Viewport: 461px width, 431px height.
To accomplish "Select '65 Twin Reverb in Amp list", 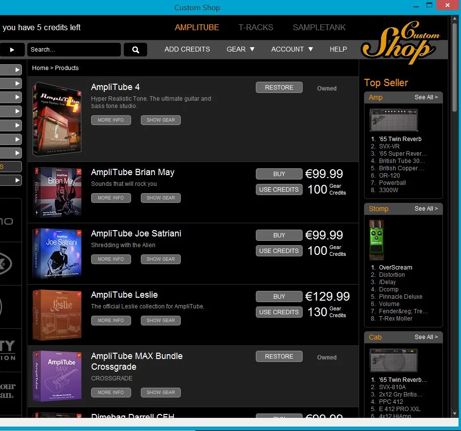I will click(400, 139).
